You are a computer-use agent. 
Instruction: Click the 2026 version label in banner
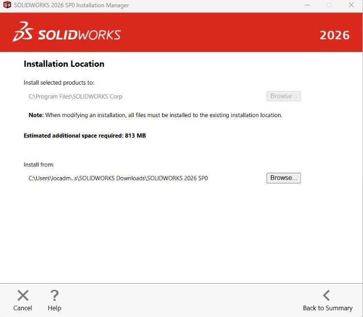pyautogui.click(x=334, y=35)
